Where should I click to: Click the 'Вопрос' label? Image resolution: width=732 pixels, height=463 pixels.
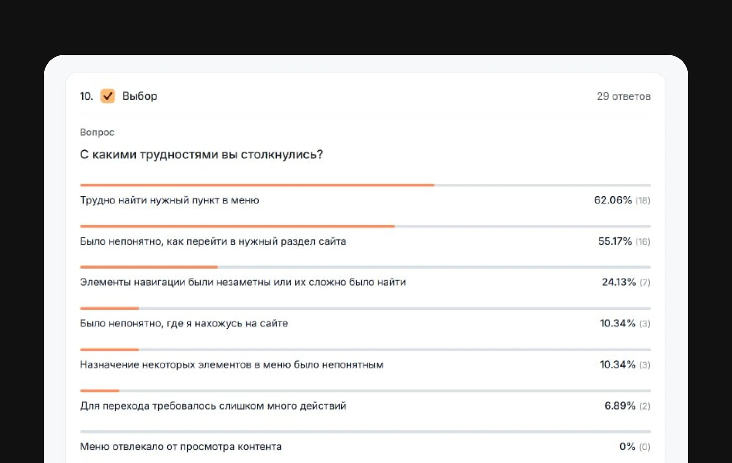point(97,132)
